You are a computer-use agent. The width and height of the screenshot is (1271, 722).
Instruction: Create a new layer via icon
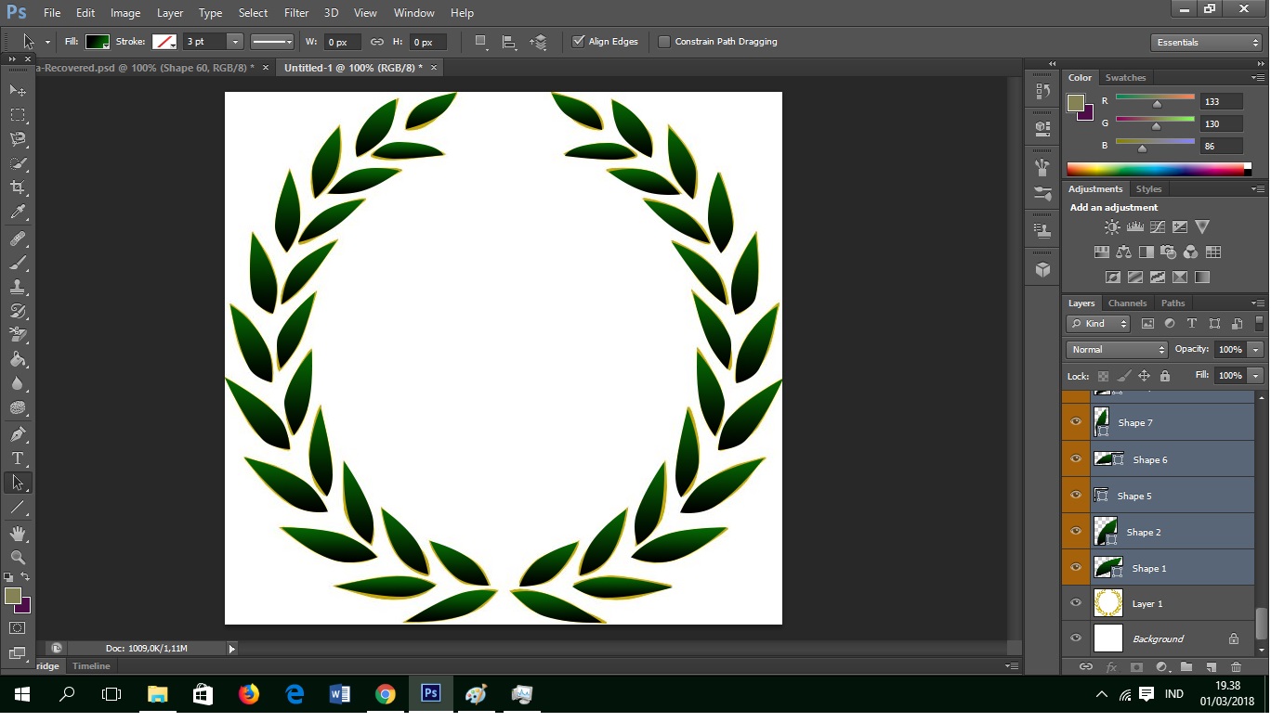[x=1212, y=667]
